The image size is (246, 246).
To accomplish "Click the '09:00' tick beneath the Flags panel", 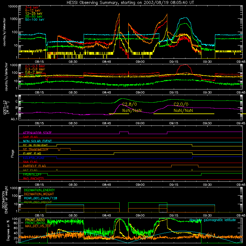I will tap(140, 184).
